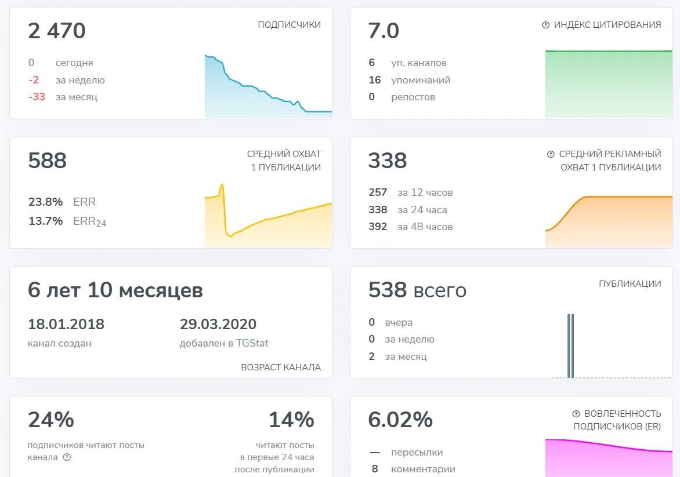Open the magenta ER engagement chart
Image resolution: width=680 pixels, height=477 pixels.
click(x=609, y=458)
